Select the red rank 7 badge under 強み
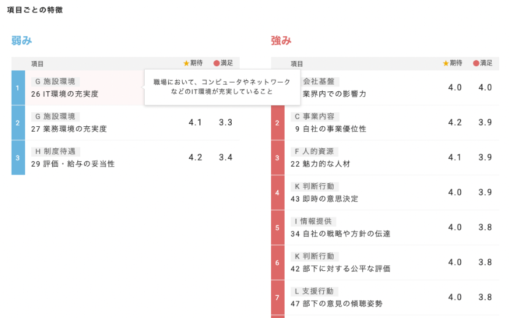Screen dimensions: 509x318 277,297
